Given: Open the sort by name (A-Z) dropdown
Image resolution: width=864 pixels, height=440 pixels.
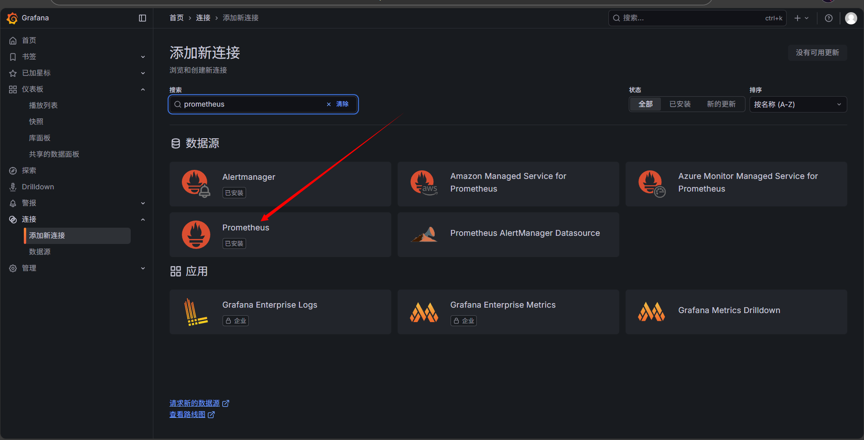Looking at the screenshot, I should (x=798, y=104).
